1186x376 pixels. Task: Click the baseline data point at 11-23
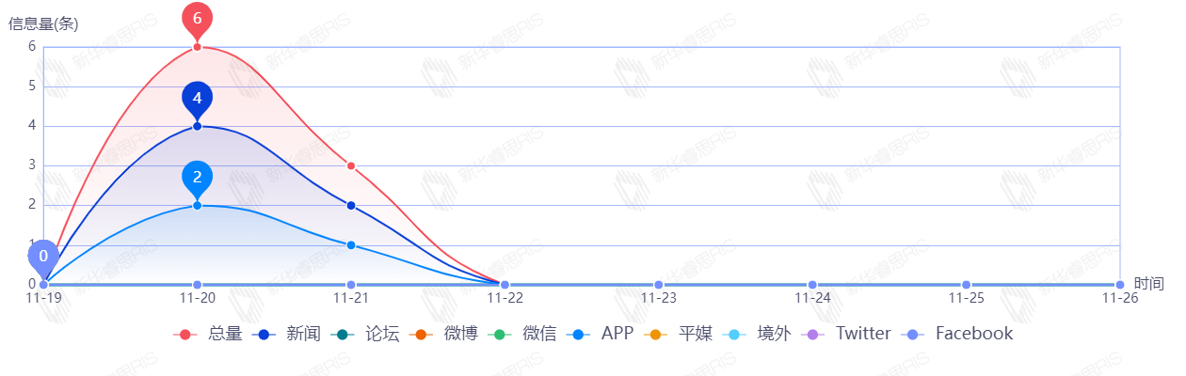click(659, 285)
